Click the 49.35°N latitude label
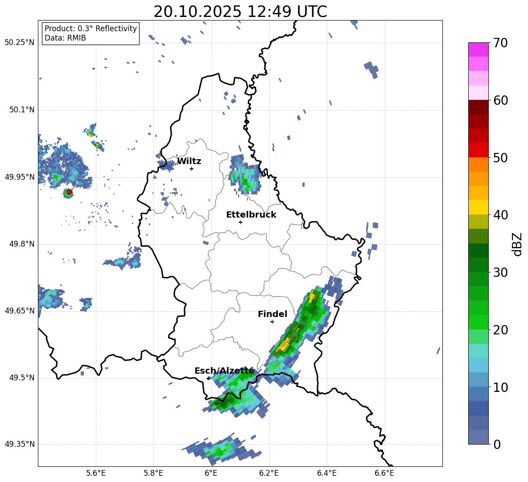528x482 pixels. click(x=20, y=444)
